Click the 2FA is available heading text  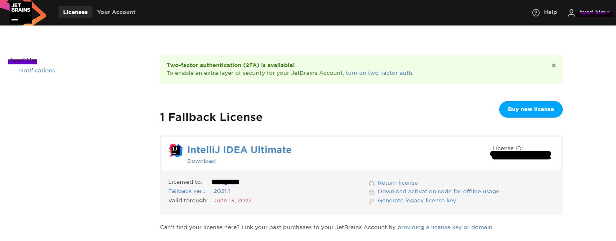tap(231, 65)
